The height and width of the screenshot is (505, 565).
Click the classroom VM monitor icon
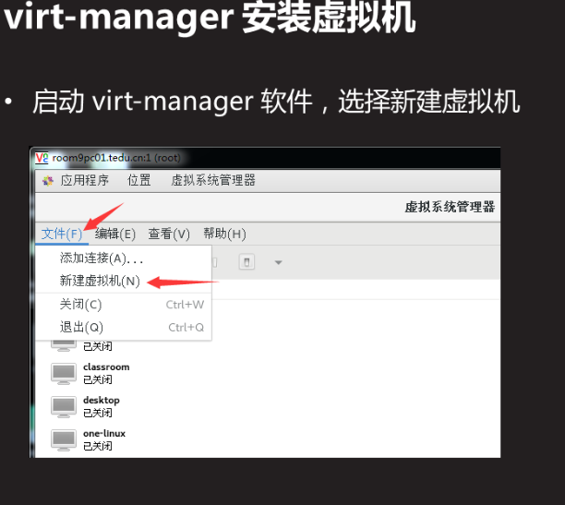pyautogui.click(x=64, y=374)
